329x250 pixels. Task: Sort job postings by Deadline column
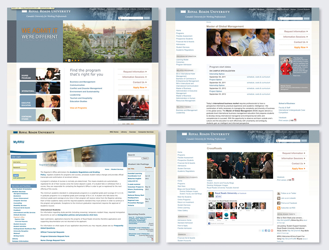tap(148, 168)
